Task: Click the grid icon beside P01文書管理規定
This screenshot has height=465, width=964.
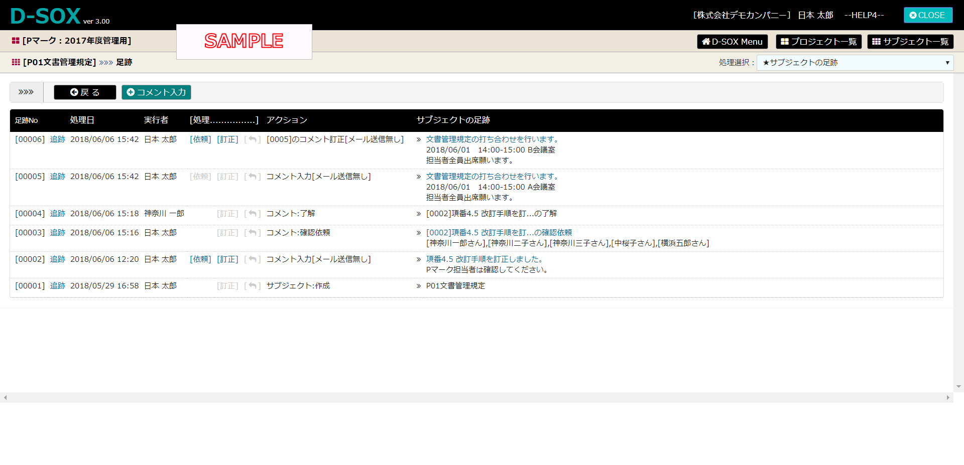Action: coord(16,62)
